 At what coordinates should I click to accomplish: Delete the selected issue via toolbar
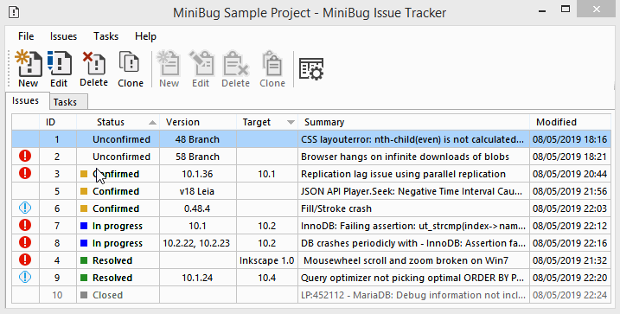click(93, 63)
